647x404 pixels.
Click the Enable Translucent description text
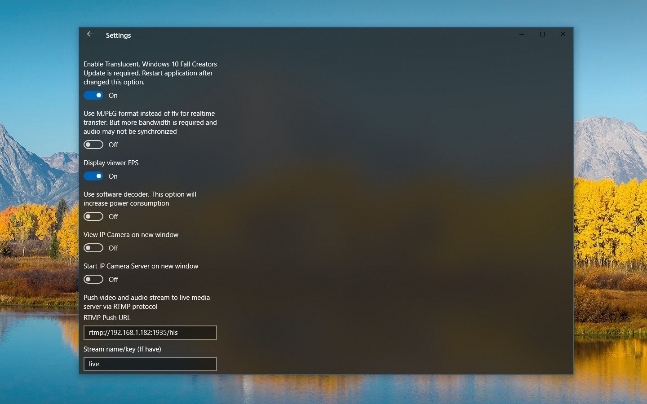[x=150, y=73]
